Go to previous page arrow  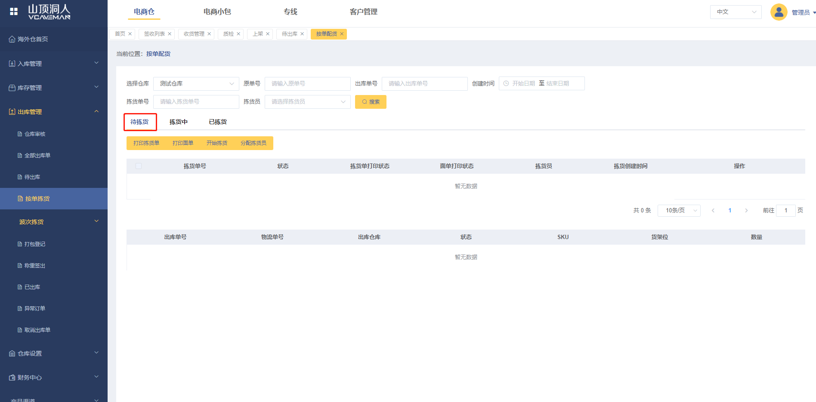[x=713, y=210]
